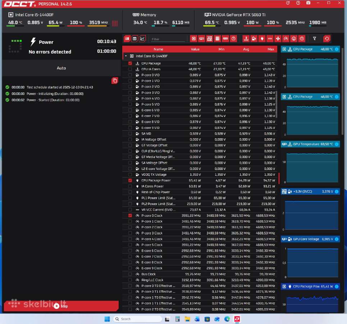The image size is (347, 324).
Task: Check the E-core 6 Clock checkbox
Action: 130,251
